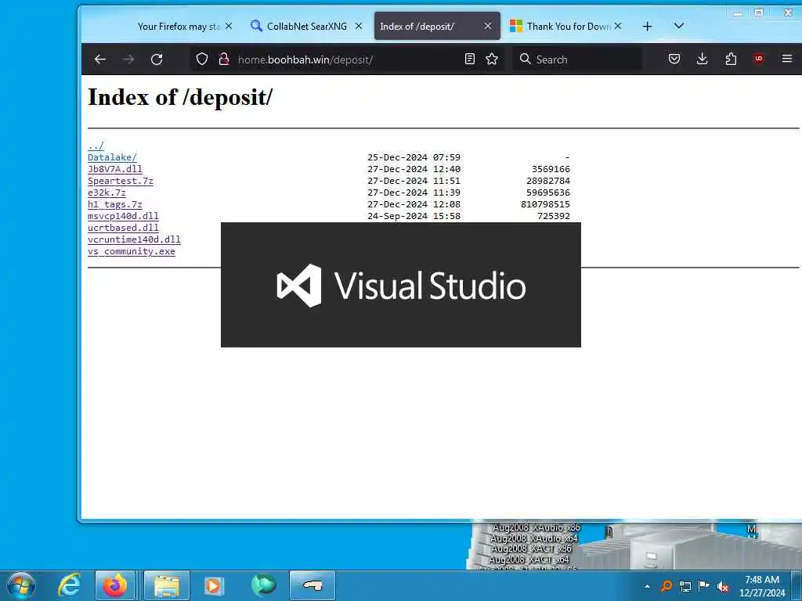Expand the list all tabs chevron
The width and height of the screenshot is (802, 601).
coord(679,26)
